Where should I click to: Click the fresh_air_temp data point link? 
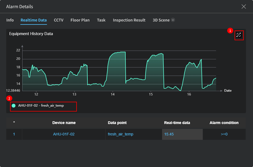[121, 134]
